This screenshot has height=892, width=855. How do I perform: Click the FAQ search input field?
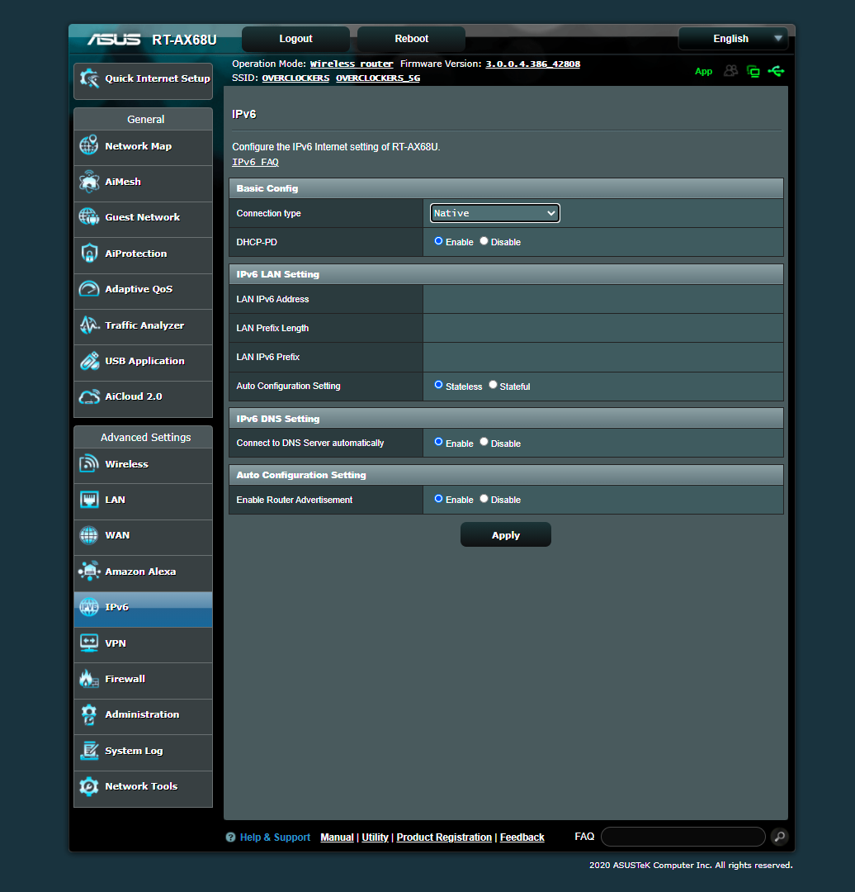tap(683, 836)
